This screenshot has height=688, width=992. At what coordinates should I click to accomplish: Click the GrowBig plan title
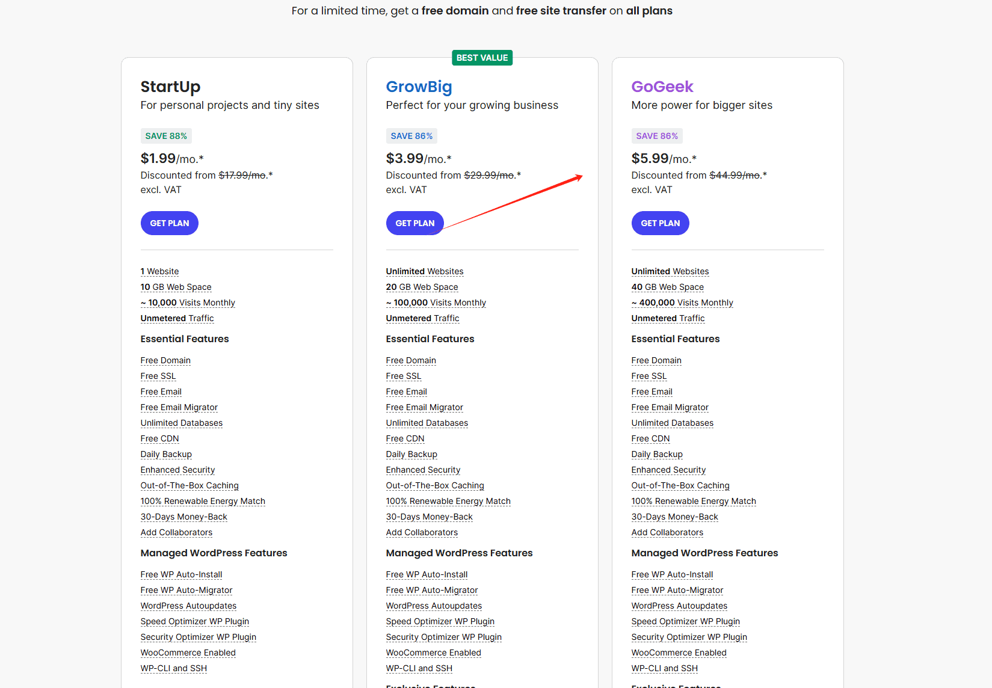point(419,87)
